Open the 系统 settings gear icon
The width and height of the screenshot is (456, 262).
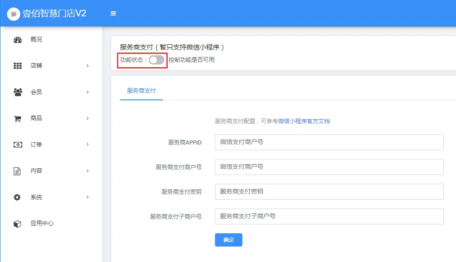[x=17, y=197]
